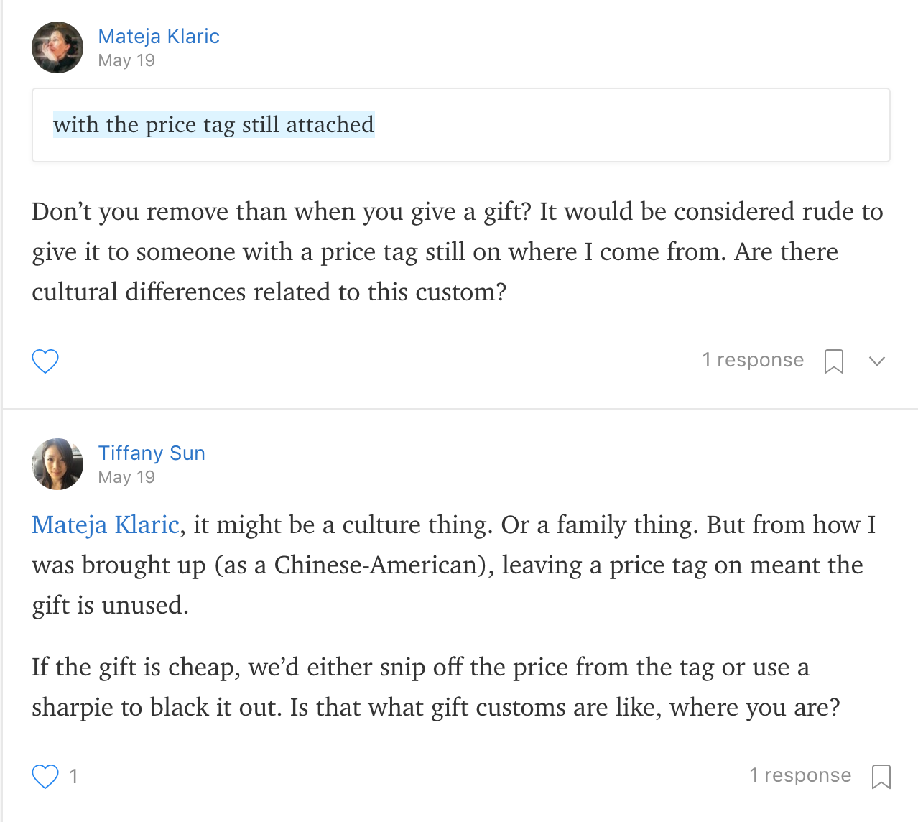This screenshot has width=918, height=822.
Task: Click the quoted passage box's empty area
Action: pos(632,125)
